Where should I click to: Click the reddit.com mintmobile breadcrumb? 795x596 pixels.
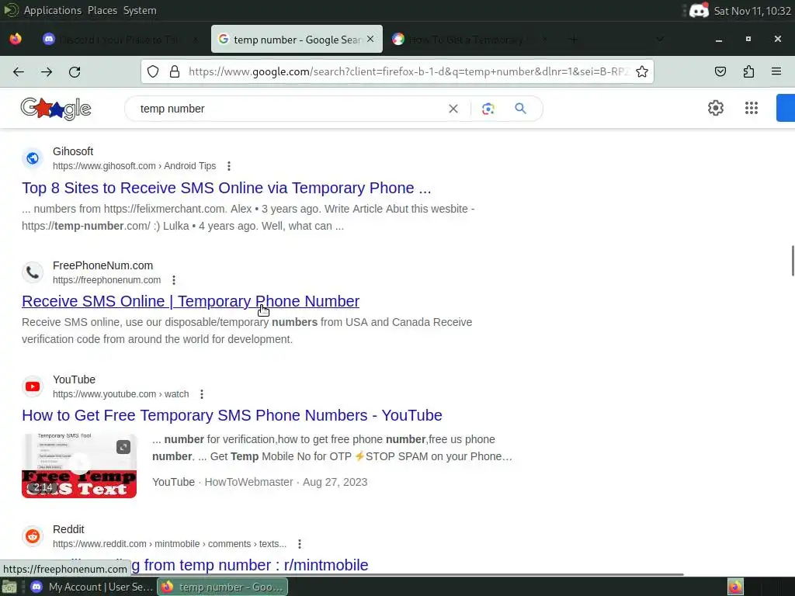coord(169,544)
